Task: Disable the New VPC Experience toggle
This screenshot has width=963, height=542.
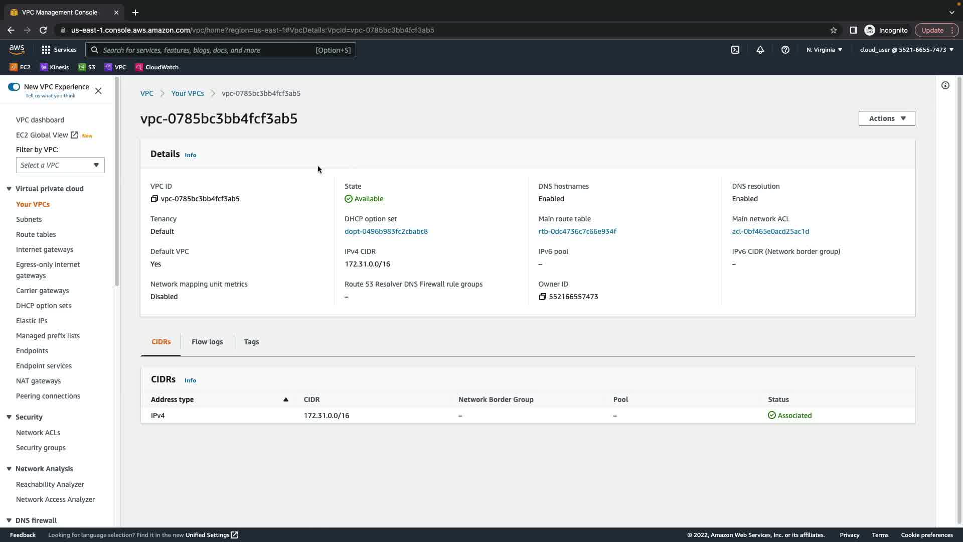Action: click(14, 87)
